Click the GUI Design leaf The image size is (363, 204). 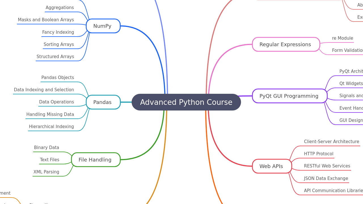click(x=351, y=120)
